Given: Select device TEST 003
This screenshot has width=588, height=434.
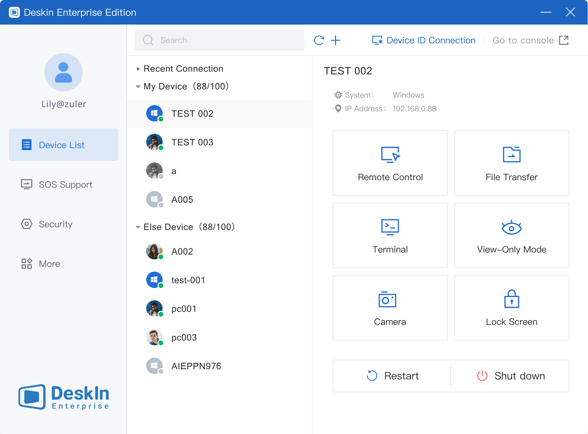Looking at the screenshot, I should coord(220,142).
